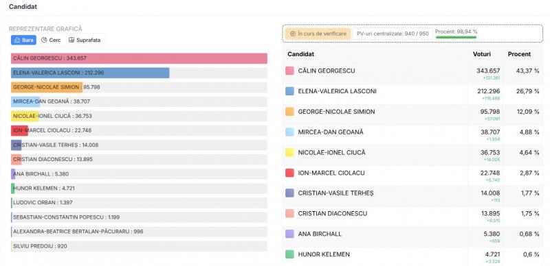Image resolution: width=550 pixels, height=266 pixels.
Task: Click the bar chart icon in Bara button
Action: [17, 40]
